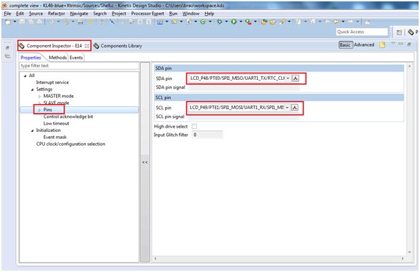Select Low timeout tree item
Screen dimensions: 420x272
[56, 124]
